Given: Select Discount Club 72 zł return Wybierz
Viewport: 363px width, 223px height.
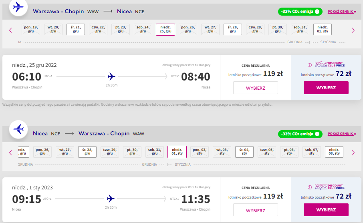Looking at the screenshot, I should tap(326, 210).
